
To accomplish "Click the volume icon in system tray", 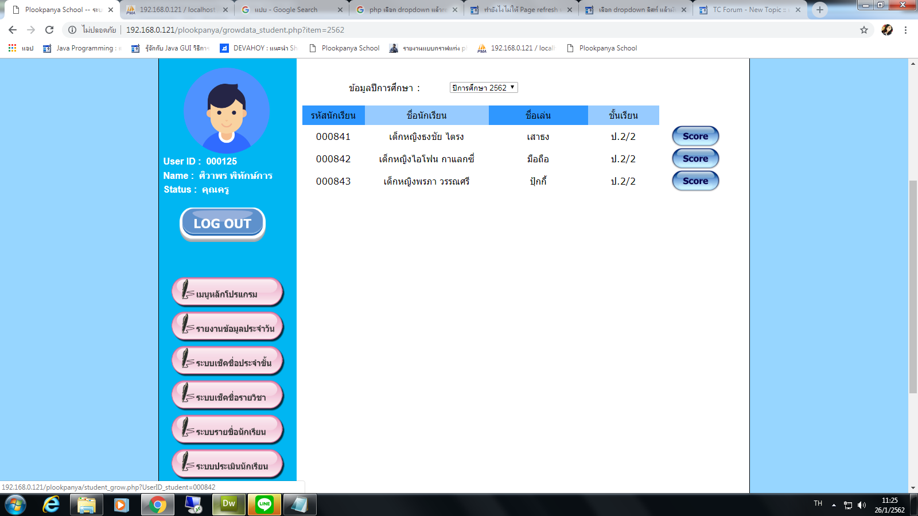I will click(x=862, y=505).
